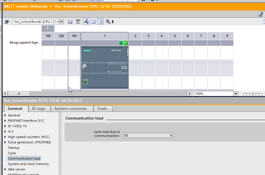
Task: Click the topology view icon at right edge
Action: pyautogui.click(x=261, y=15)
